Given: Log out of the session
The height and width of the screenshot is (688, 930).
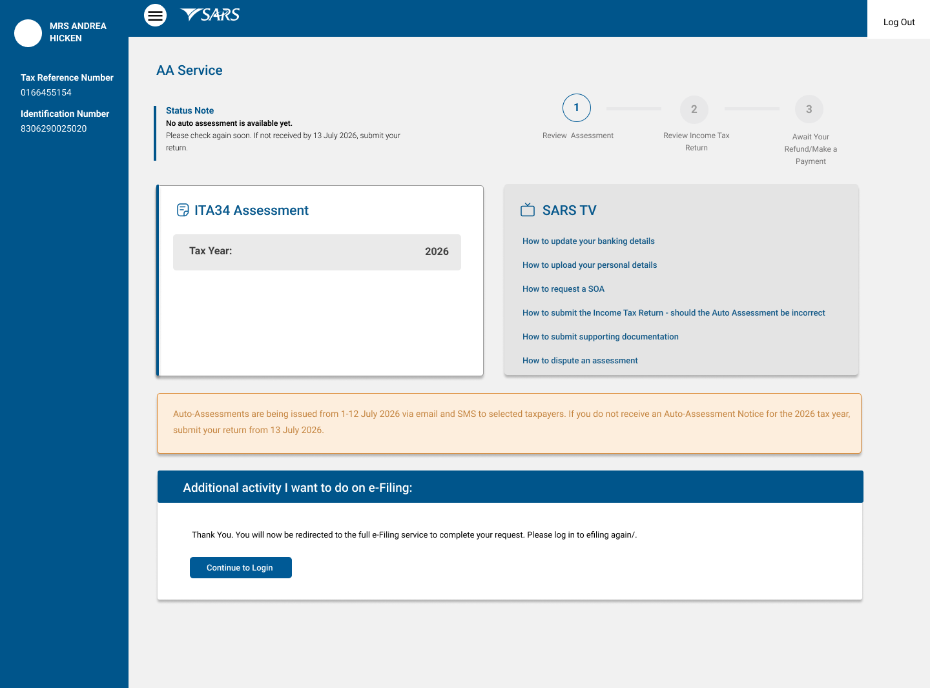Looking at the screenshot, I should 899,22.
